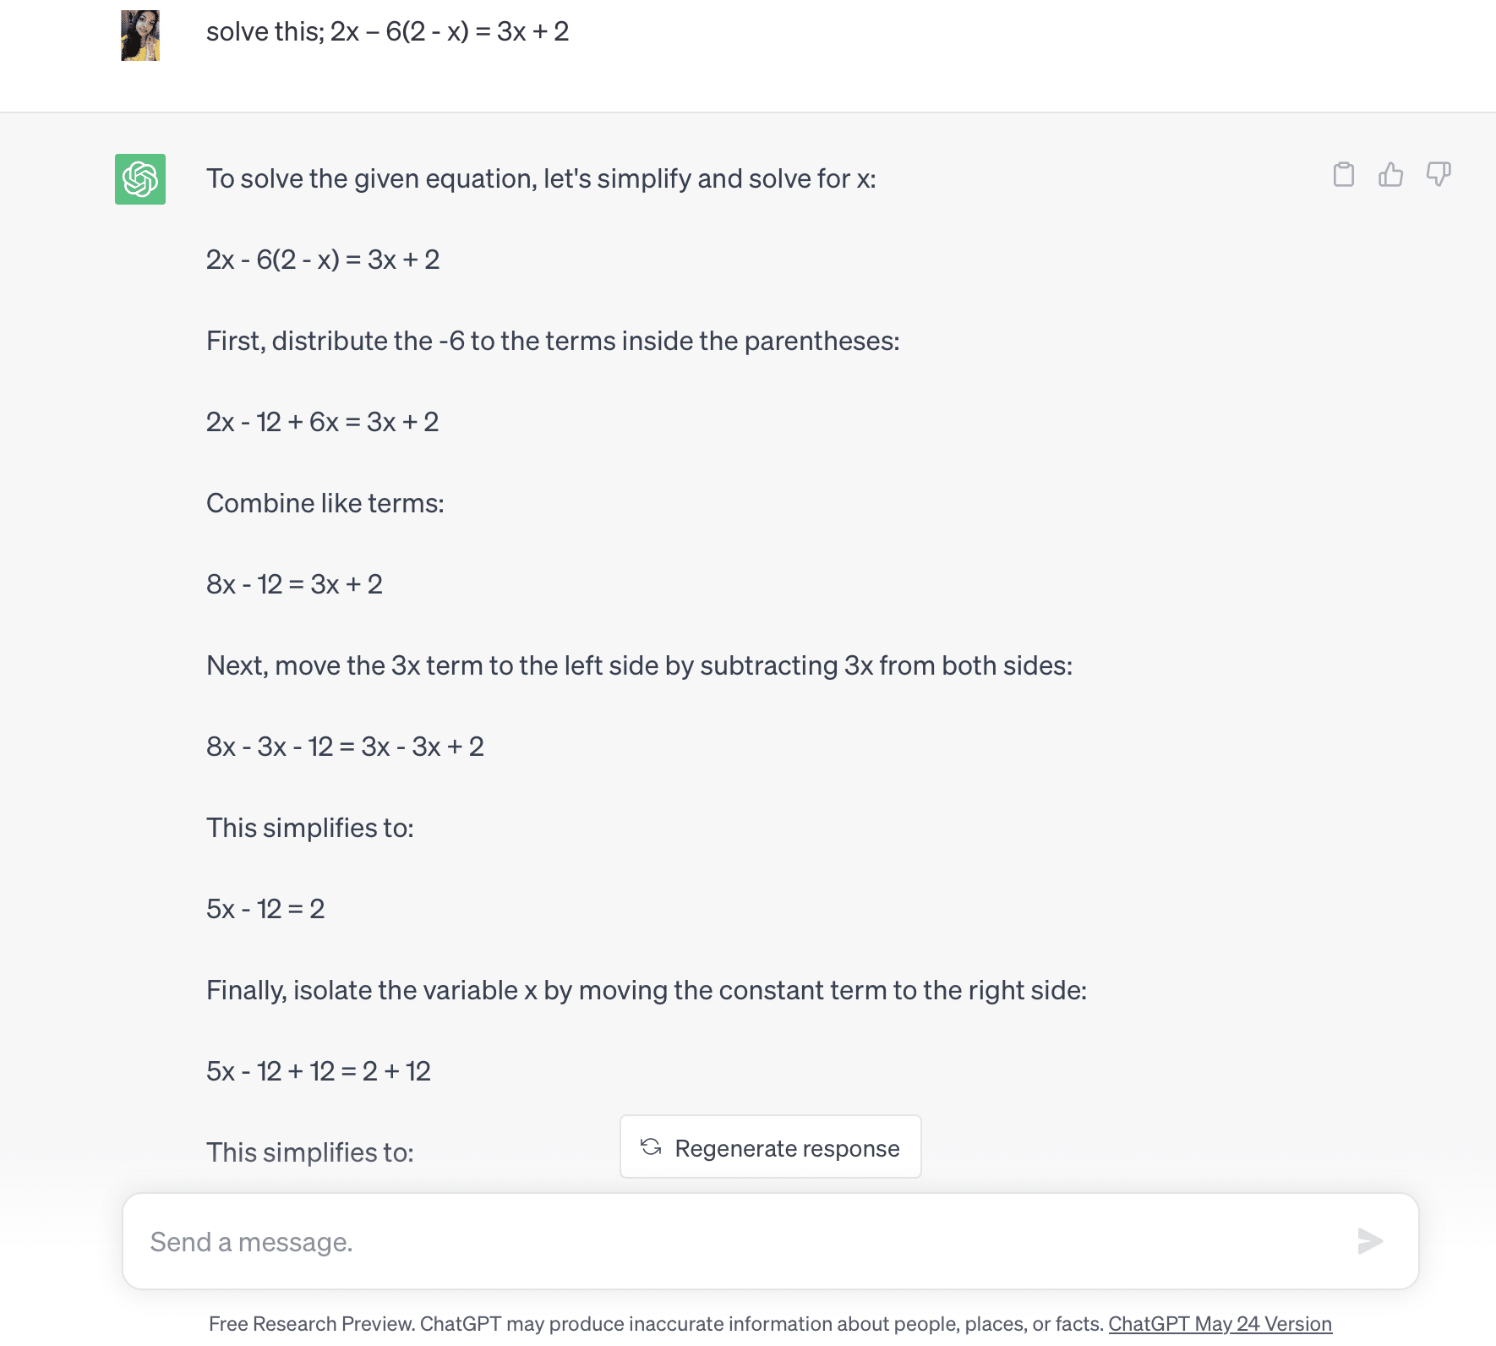Image resolution: width=1496 pixels, height=1346 pixels.
Task: Click the 'Finally, isolate the variable x' sentence
Action: click(647, 990)
